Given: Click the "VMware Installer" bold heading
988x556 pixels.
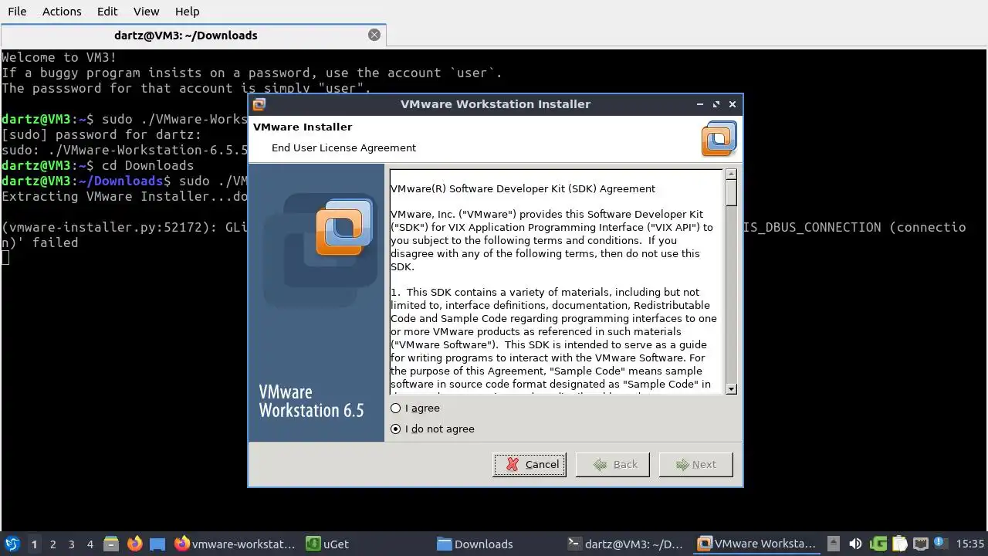Looking at the screenshot, I should tap(303, 127).
